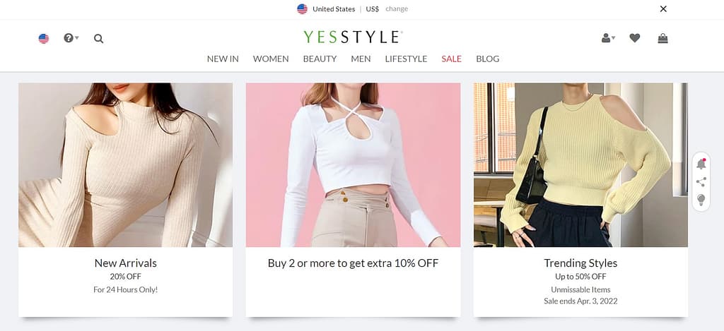The image size is (724, 331).
Task: Open the shopping bag icon
Action: [x=662, y=38]
